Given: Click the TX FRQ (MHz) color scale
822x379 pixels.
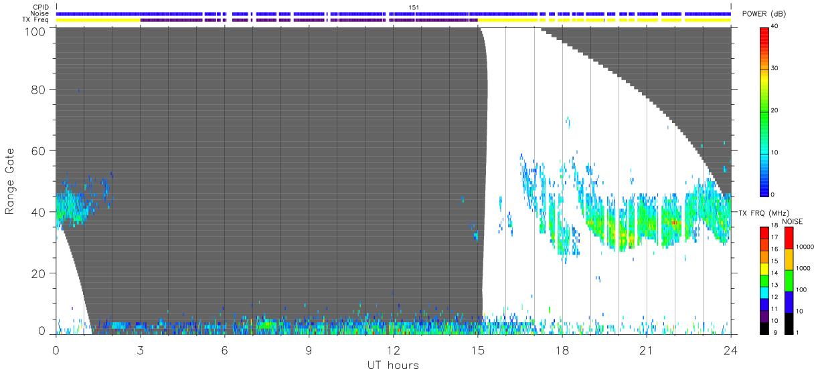Looking at the screenshot, I should pyautogui.click(x=764, y=281).
